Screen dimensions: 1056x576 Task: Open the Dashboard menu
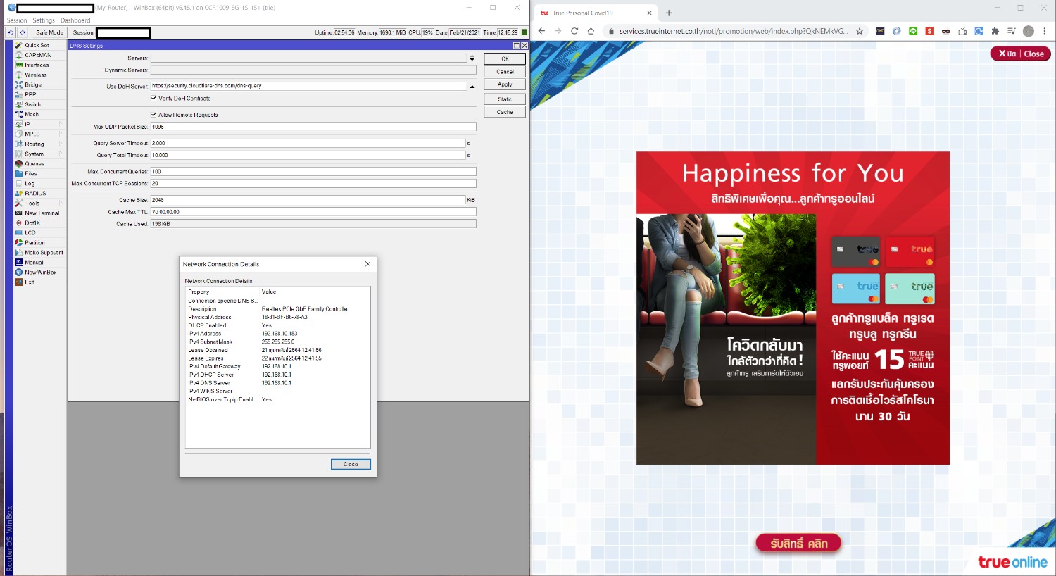[75, 20]
